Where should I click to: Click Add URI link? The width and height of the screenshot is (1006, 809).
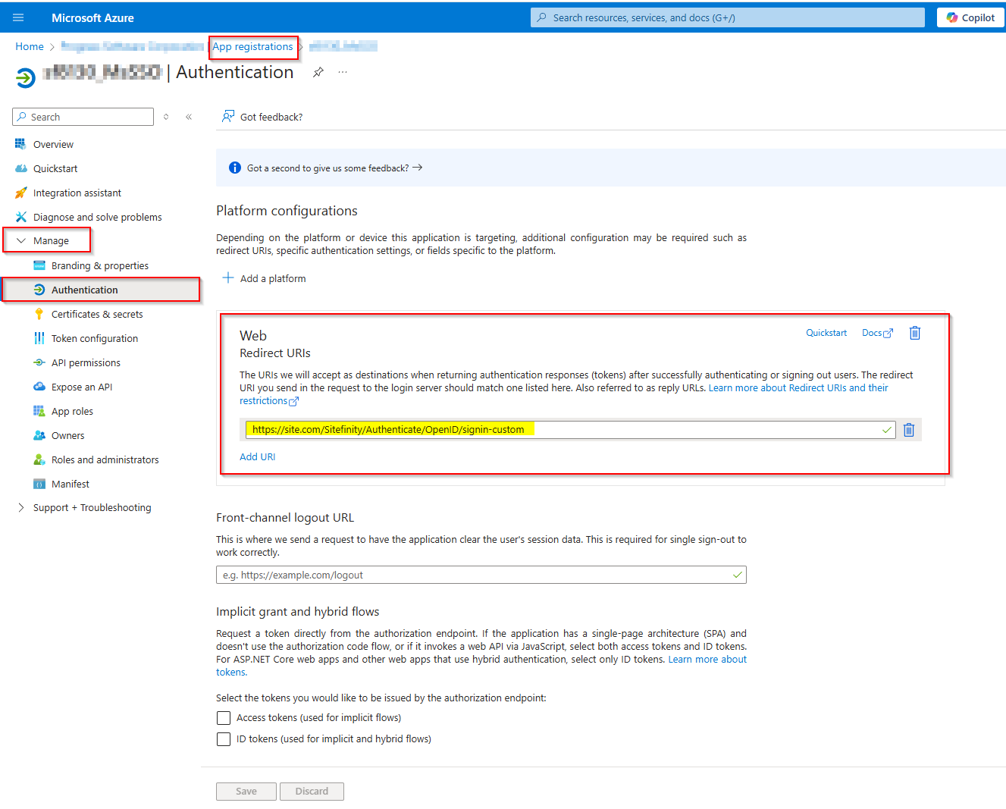coord(258,456)
